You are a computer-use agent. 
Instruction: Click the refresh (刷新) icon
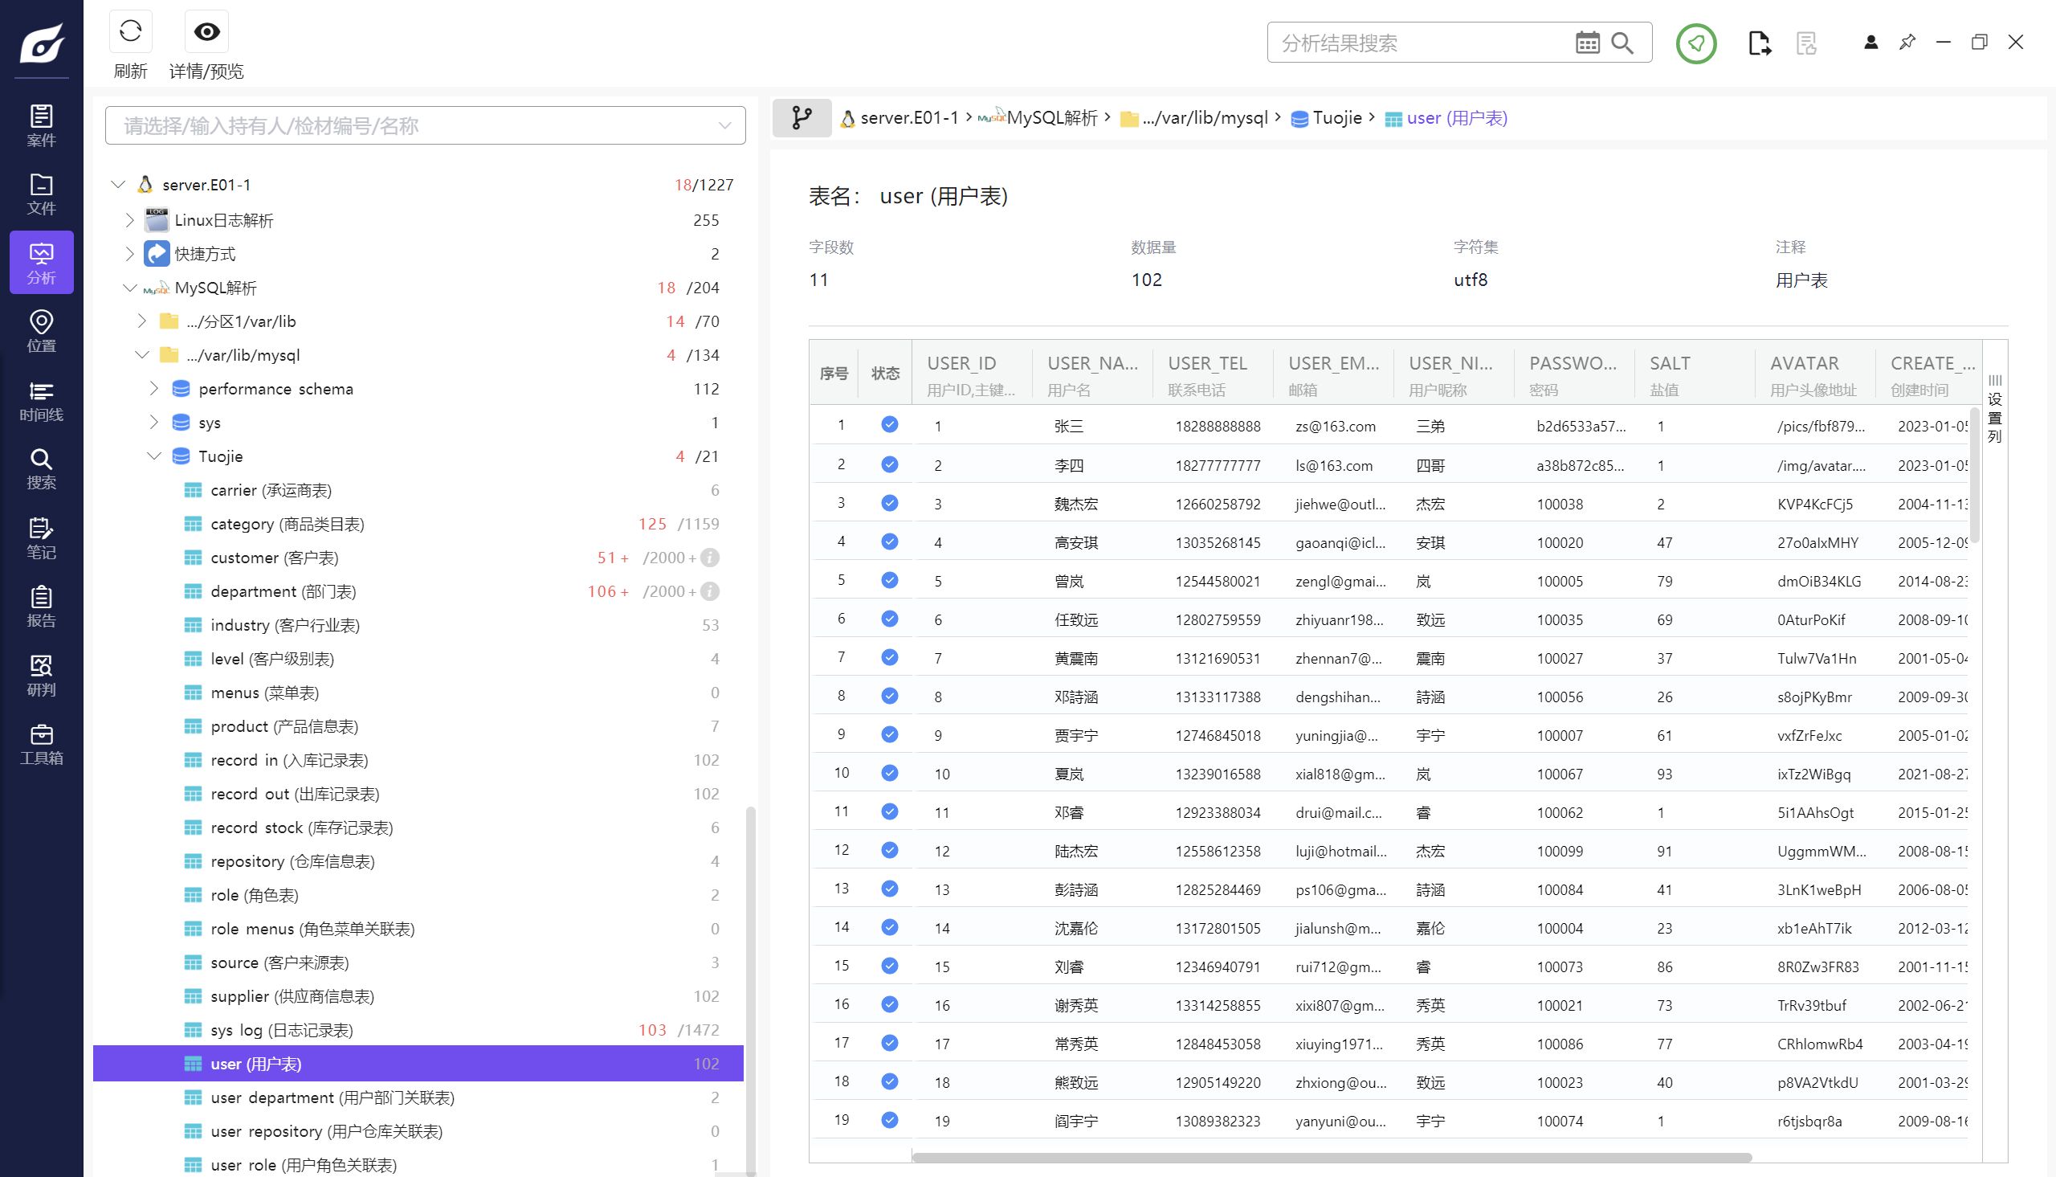pyautogui.click(x=130, y=32)
